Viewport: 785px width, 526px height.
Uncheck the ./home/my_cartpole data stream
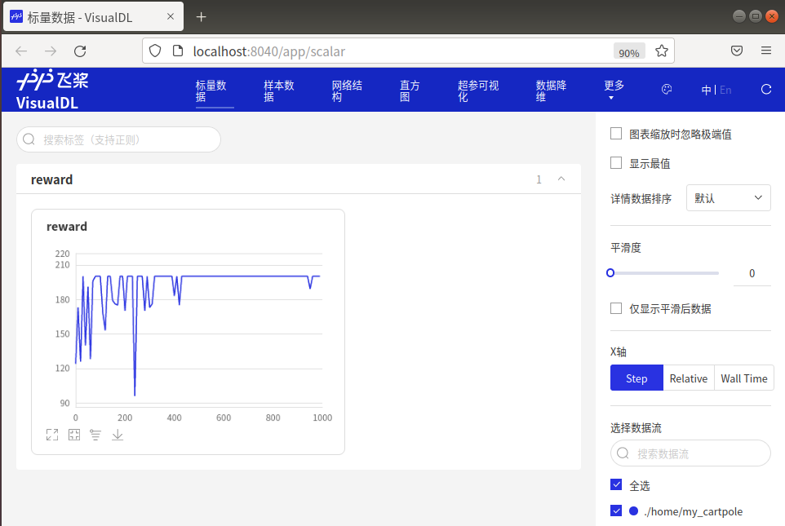pyautogui.click(x=616, y=511)
